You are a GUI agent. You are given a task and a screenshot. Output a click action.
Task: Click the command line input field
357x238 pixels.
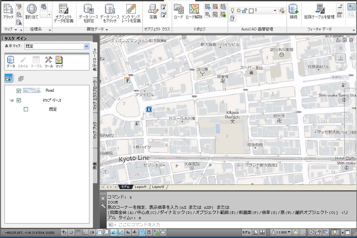[x=231, y=224]
